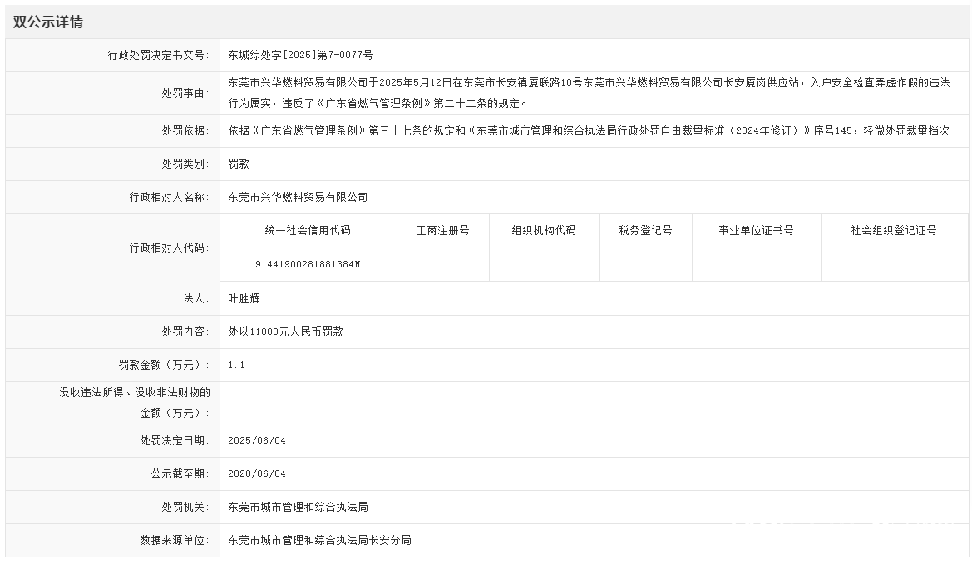
Task: Select the 处罚依据 label
Action: 185,130
